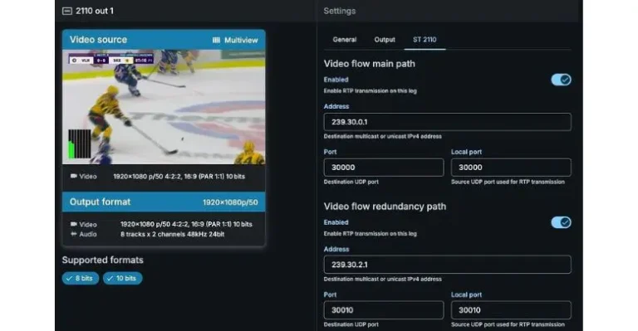This screenshot has width=638, height=331.
Task: Click the 1920×1080p/50 output format label
Action: [x=230, y=202]
